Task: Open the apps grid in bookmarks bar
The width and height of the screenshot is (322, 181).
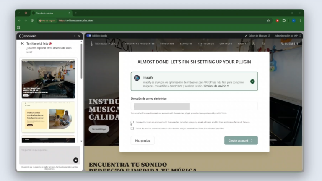Action: (x=19, y=27)
